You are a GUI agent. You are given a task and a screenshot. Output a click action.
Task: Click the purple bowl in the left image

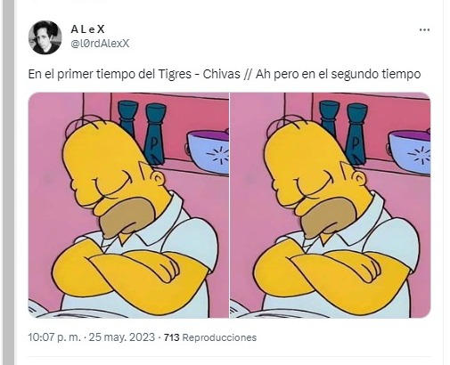[x=209, y=152]
